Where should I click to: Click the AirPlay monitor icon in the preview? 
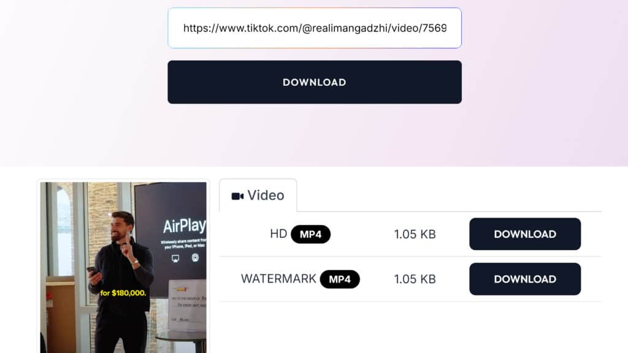(175, 259)
